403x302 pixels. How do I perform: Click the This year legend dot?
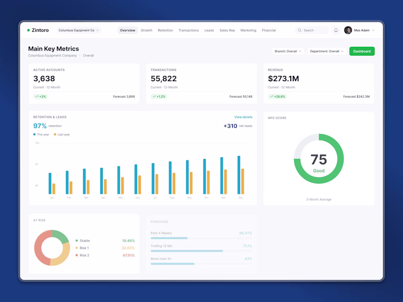(34, 134)
